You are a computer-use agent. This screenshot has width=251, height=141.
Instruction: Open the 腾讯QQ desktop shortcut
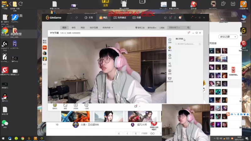click(x=5, y=97)
